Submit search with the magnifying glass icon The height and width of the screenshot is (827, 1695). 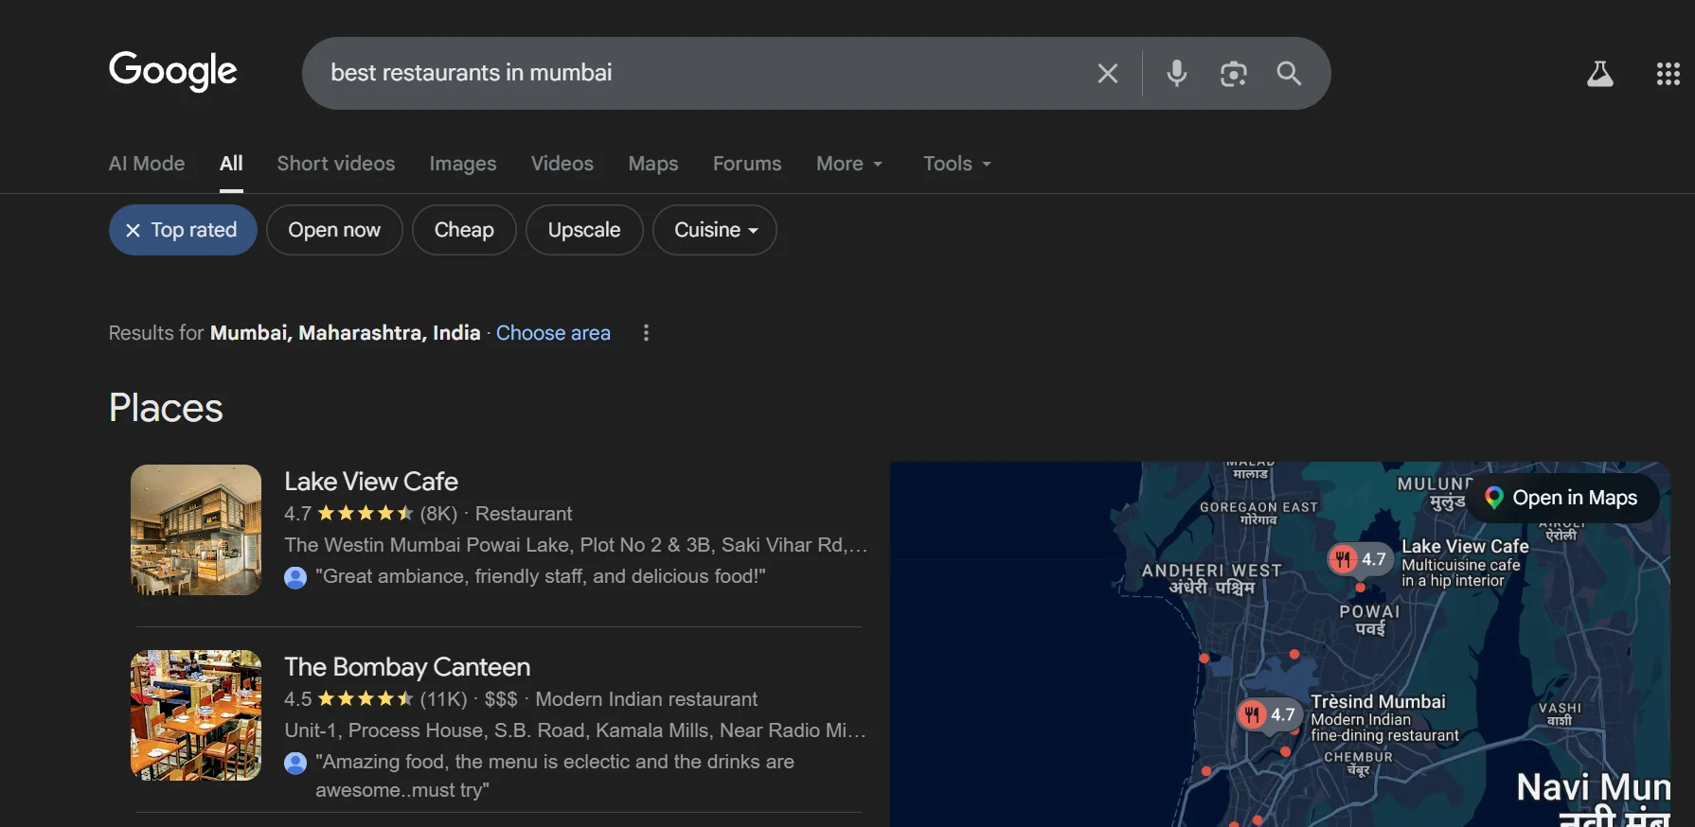[x=1289, y=73]
